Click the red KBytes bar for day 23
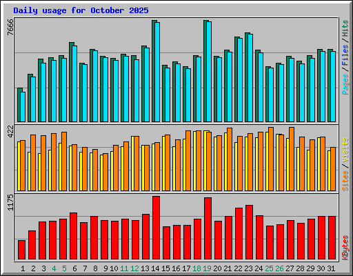 pyautogui.click(x=249, y=233)
